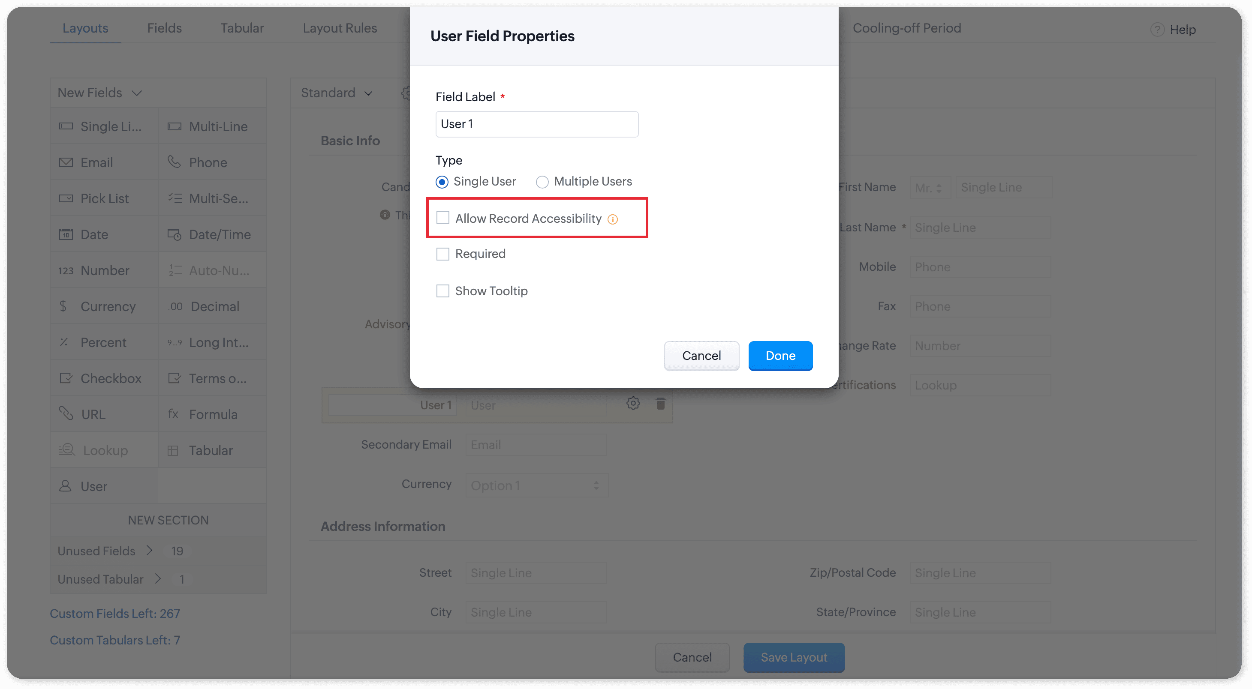Choose the Phone field handset icon

pyautogui.click(x=174, y=162)
